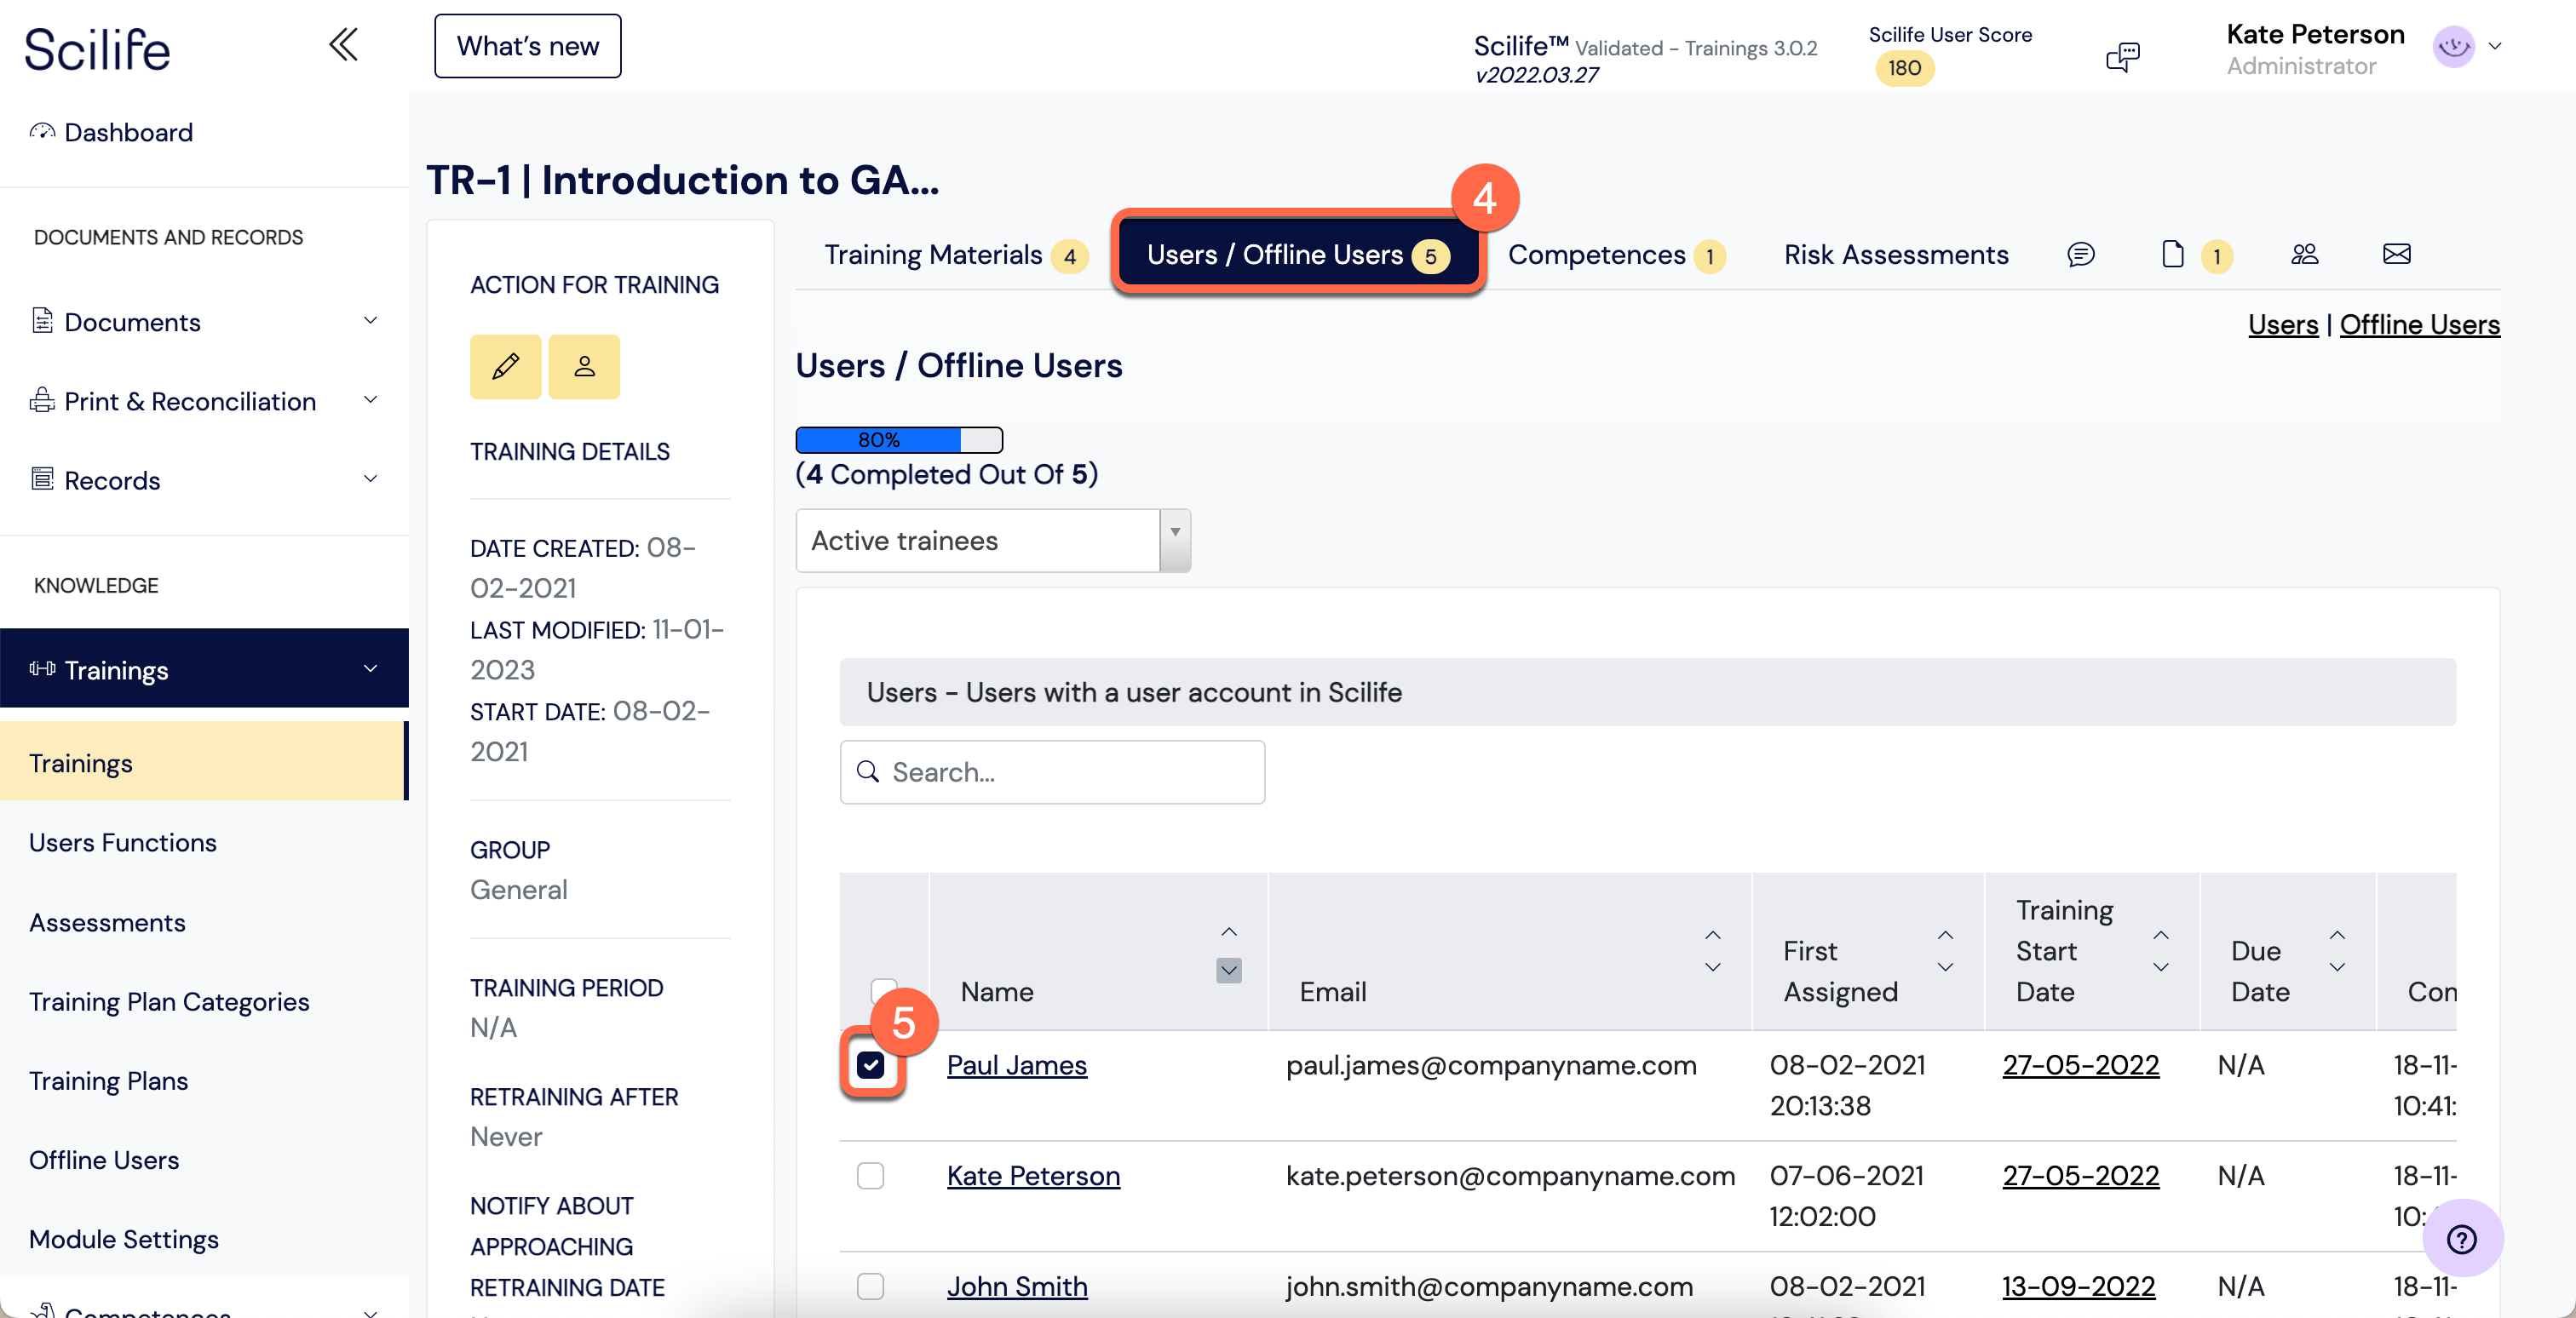Sort First Assigned column ascending arrow

pyautogui.click(x=1945, y=936)
